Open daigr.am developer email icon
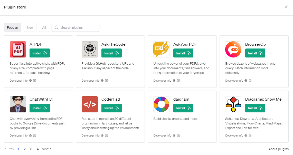 point(178,135)
